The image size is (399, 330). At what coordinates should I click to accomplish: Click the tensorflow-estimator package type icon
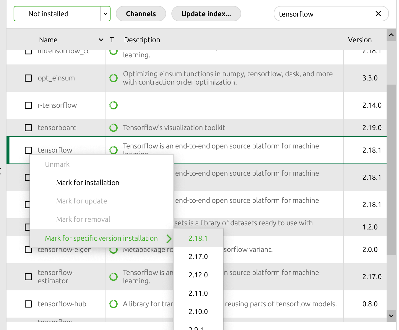113,277
